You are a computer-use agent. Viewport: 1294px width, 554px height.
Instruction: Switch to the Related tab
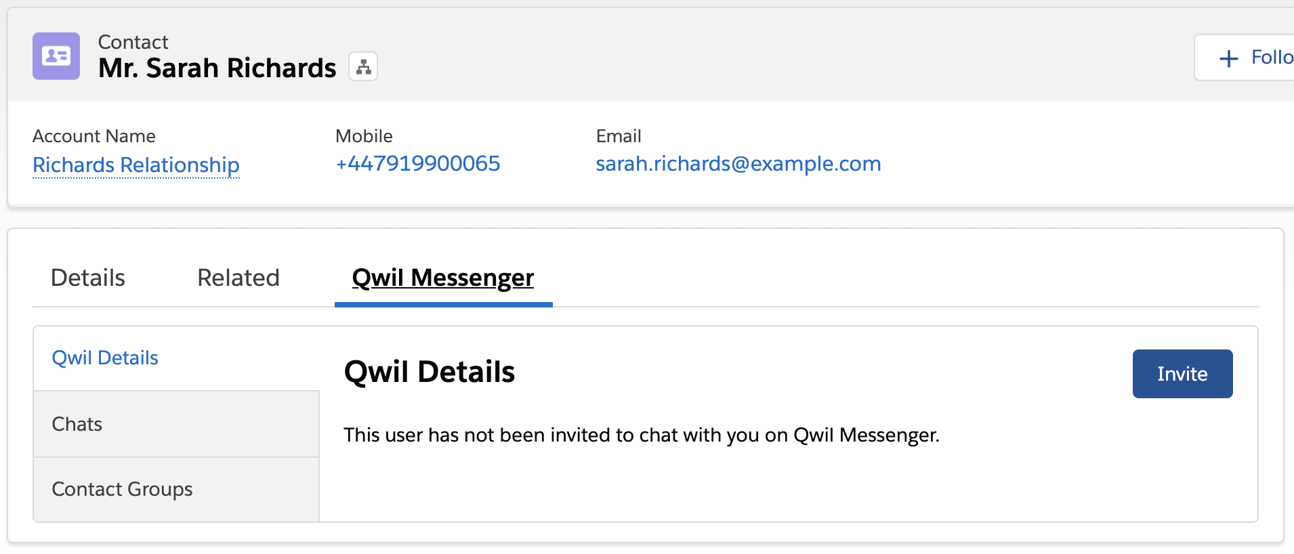pos(238,278)
